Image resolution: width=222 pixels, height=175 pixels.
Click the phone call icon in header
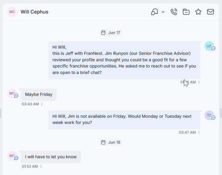click(174, 12)
